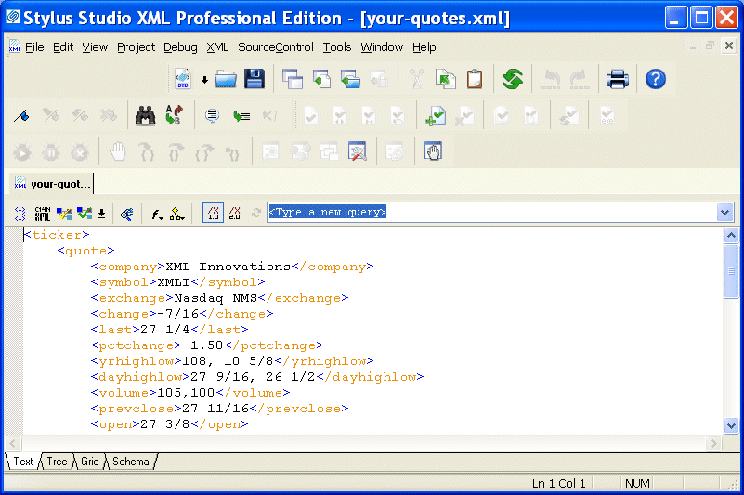
Task: Click the Replace icon beside the binoculars
Action: (x=174, y=116)
